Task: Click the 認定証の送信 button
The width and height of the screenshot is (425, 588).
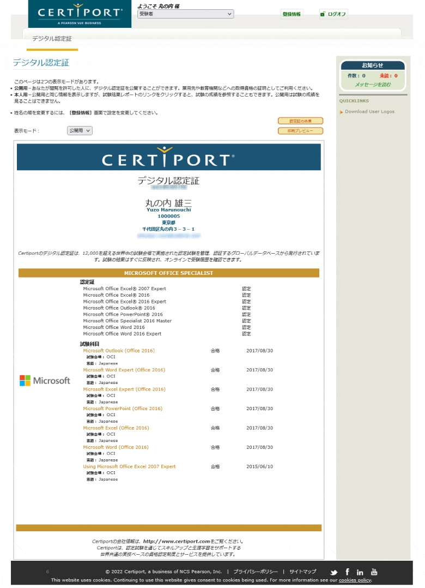Action: pos(300,121)
